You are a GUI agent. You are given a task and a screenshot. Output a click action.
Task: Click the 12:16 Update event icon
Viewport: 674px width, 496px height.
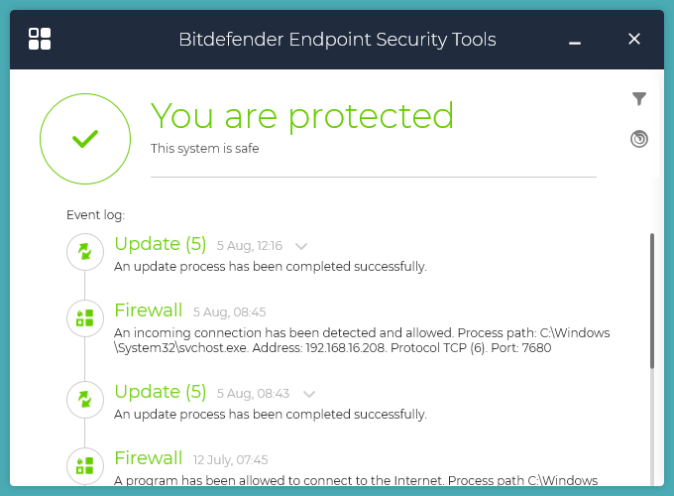pyautogui.click(x=85, y=252)
